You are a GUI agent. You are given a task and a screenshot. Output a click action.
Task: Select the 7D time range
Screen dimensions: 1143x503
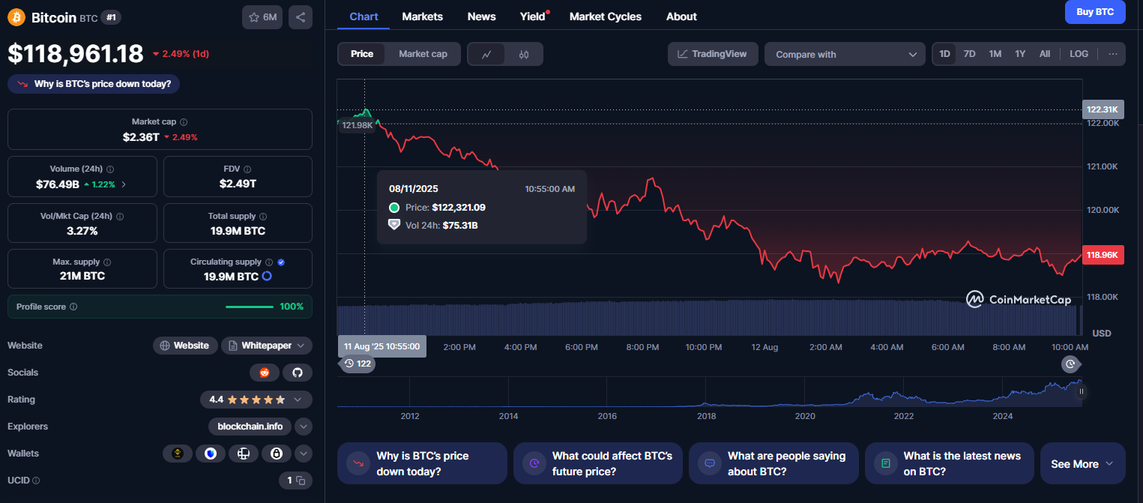(x=969, y=54)
